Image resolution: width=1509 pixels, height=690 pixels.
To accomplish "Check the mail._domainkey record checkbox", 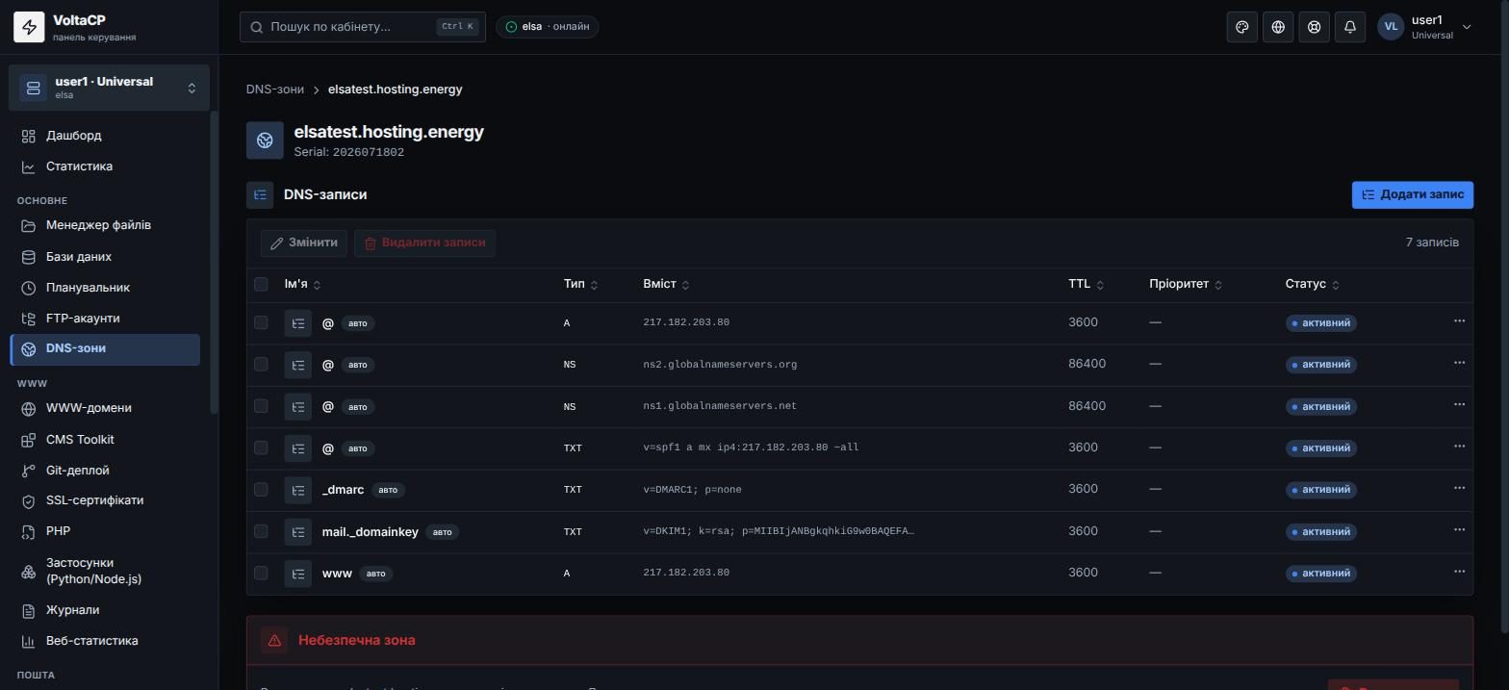I will pos(261,531).
